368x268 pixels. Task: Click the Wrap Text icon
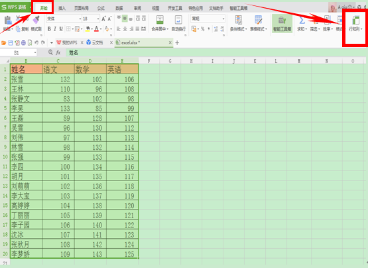click(x=178, y=20)
